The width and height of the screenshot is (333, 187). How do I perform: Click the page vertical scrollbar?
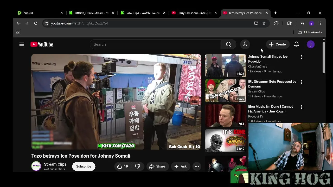click(x=324, y=58)
